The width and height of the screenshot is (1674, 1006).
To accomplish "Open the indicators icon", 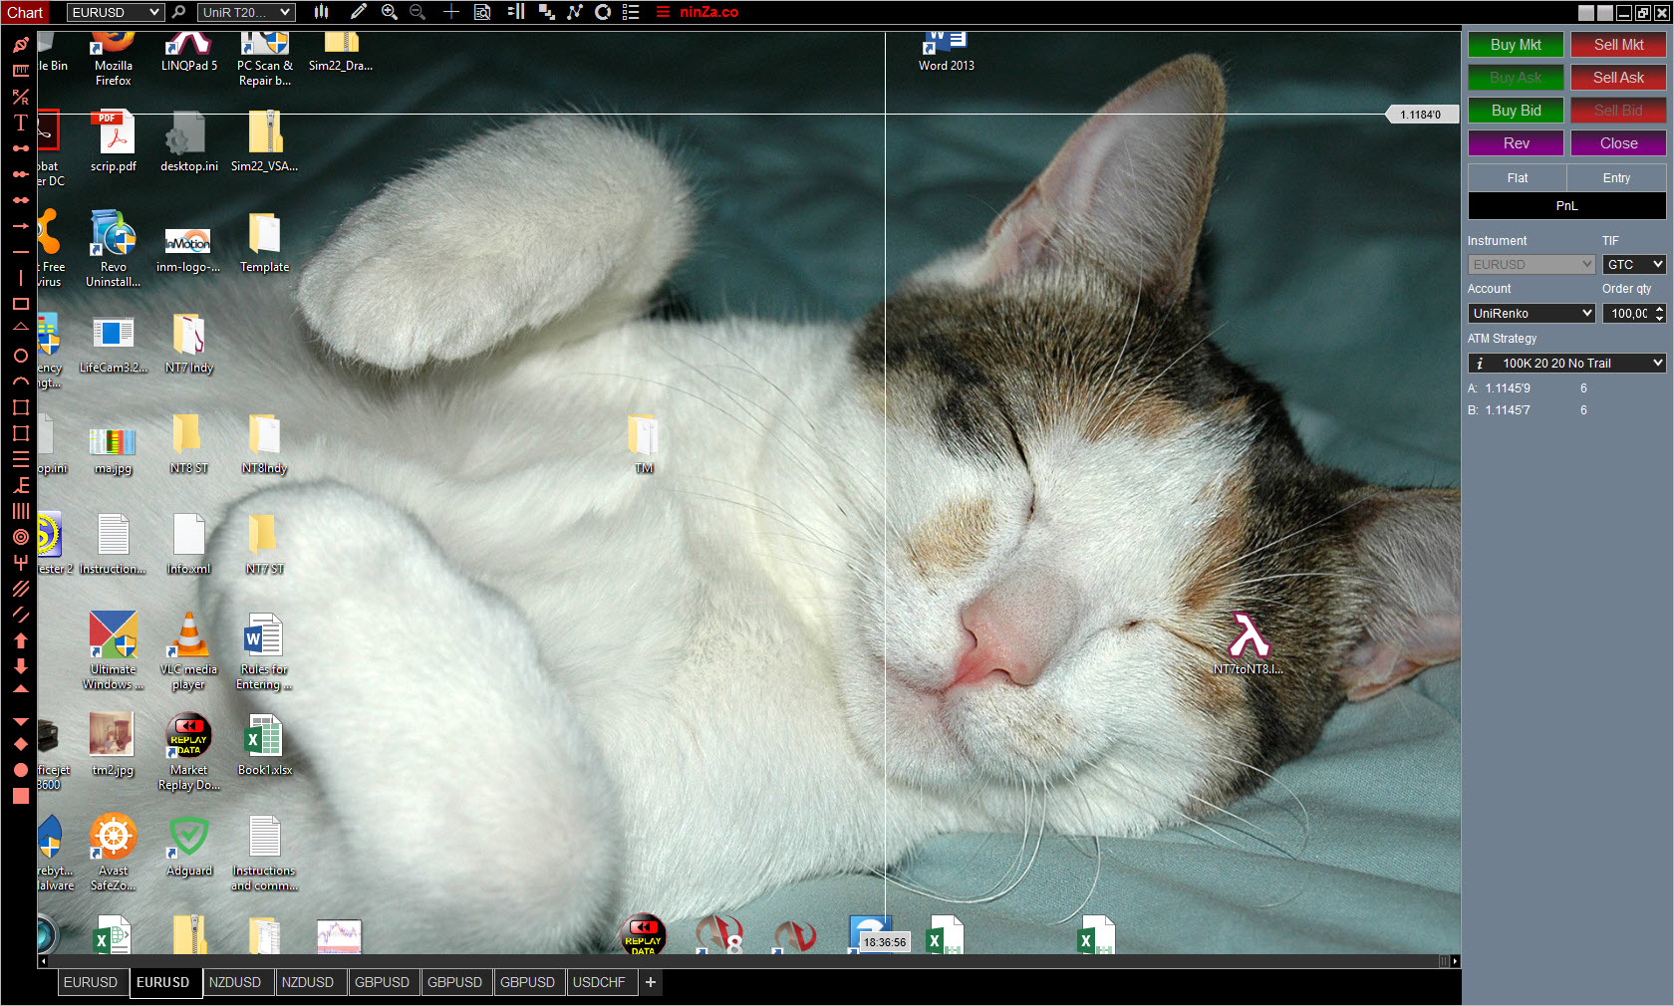I will point(575,12).
